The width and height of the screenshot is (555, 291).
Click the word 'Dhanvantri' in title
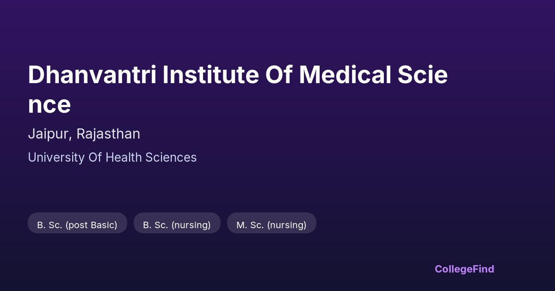click(92, 75)
